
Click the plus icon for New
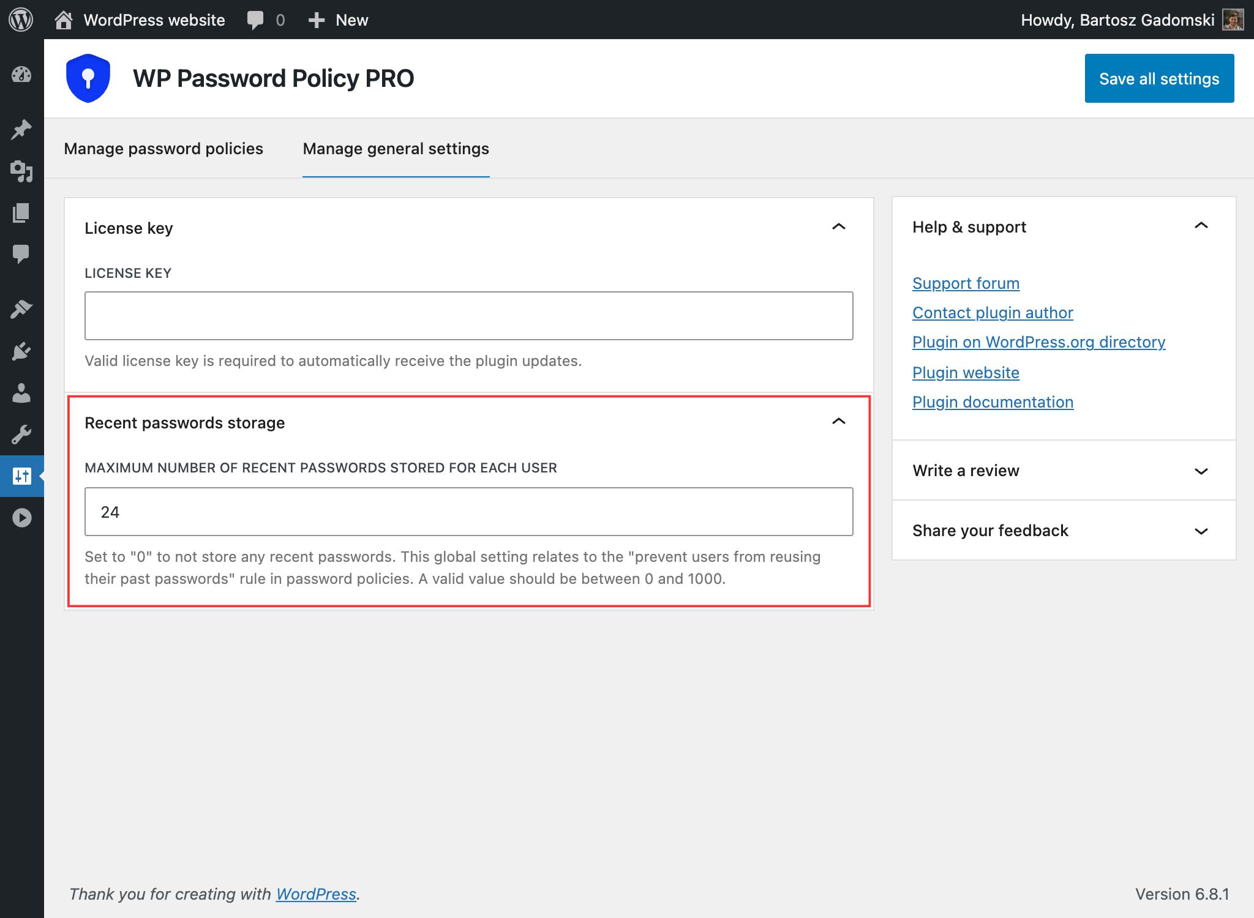click(316, 20)
